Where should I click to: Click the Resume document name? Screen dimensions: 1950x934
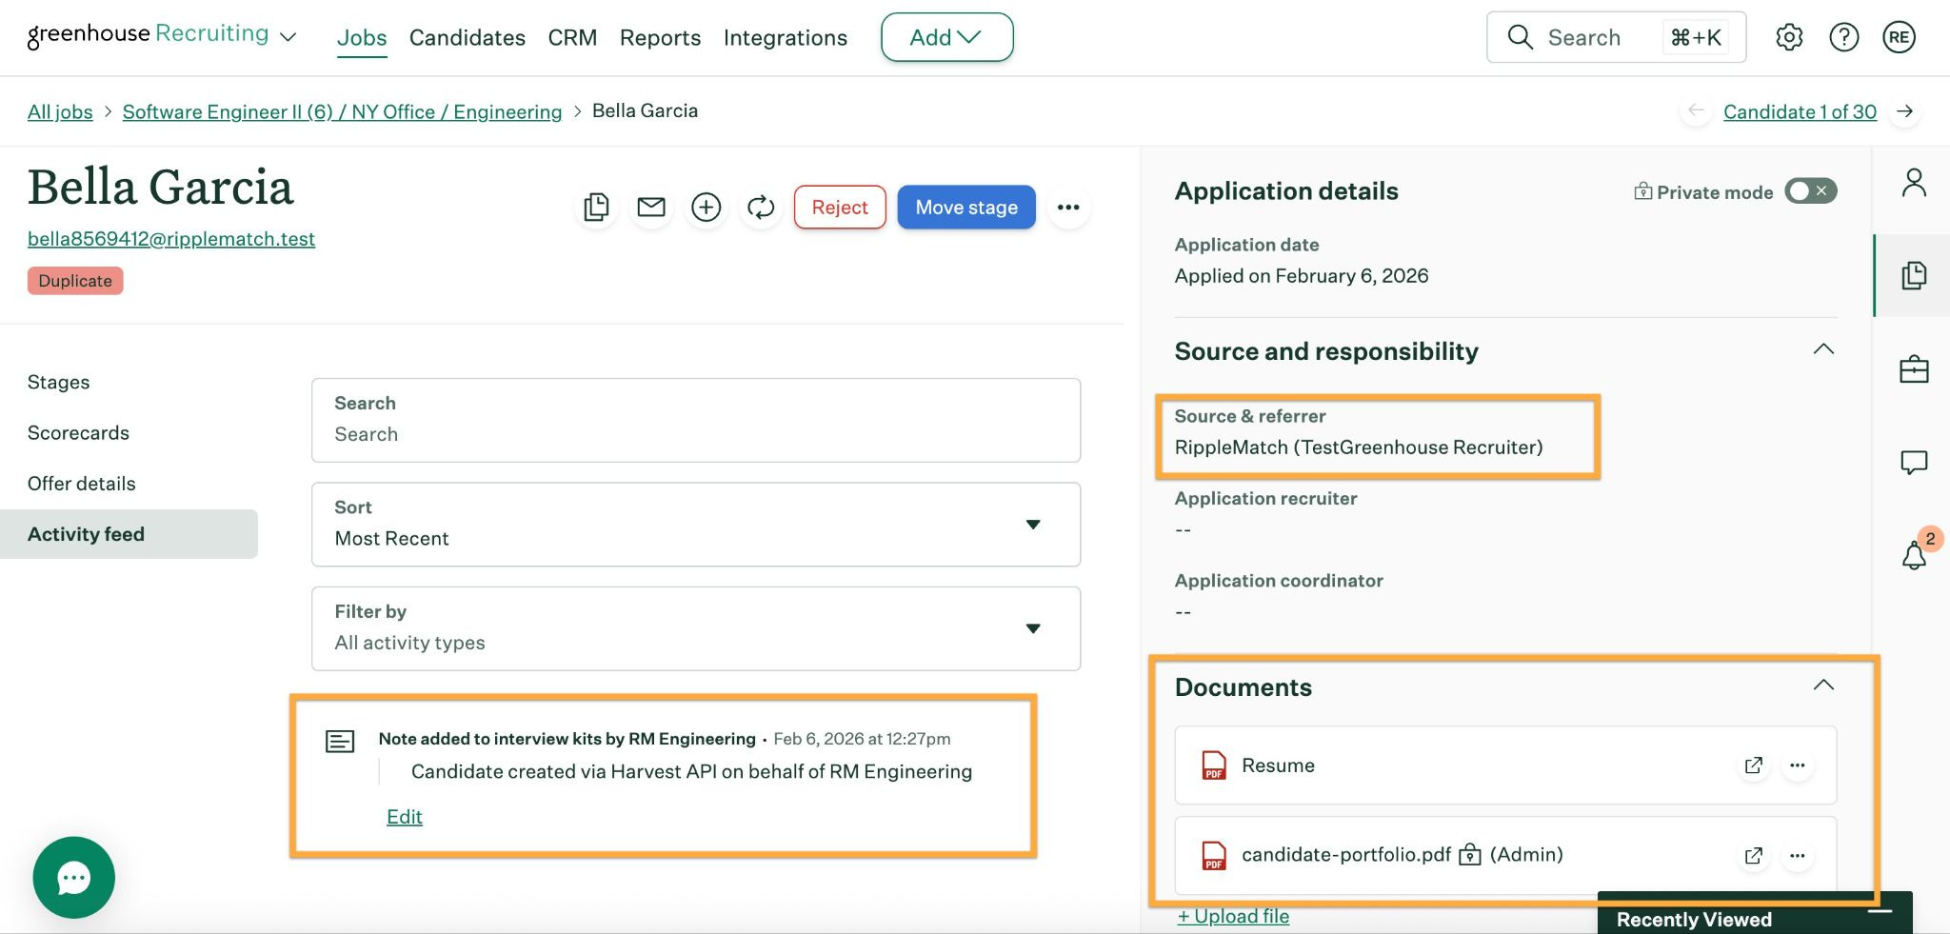tap(1278, 765)
